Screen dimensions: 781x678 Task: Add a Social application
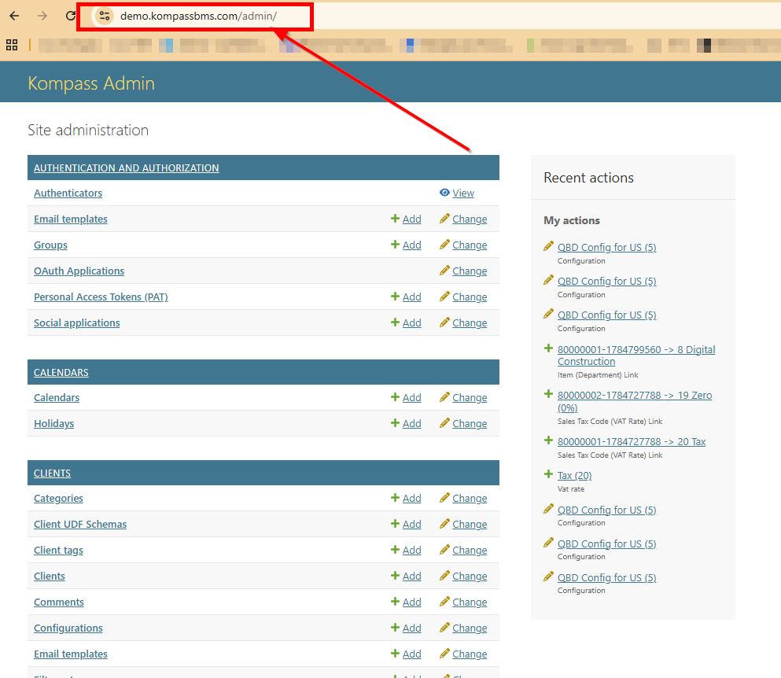click(406, 322)
